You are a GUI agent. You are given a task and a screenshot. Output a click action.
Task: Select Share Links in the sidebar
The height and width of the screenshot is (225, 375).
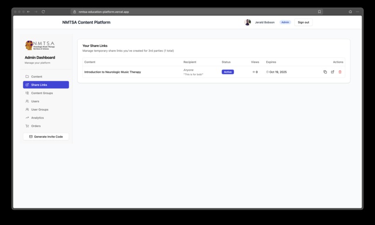pyautogui.click(x=46, y=85)
